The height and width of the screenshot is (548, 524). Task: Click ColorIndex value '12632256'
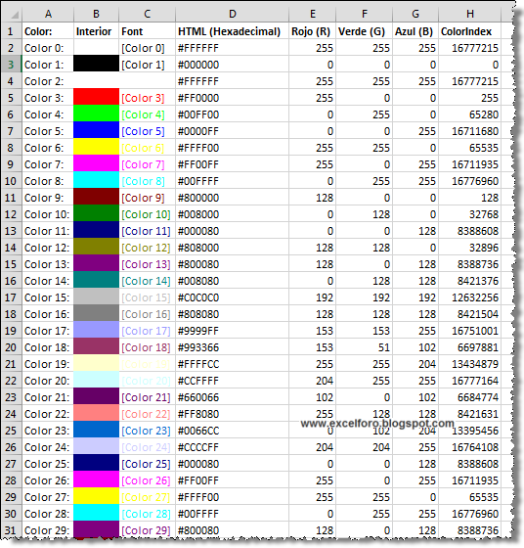470,297
